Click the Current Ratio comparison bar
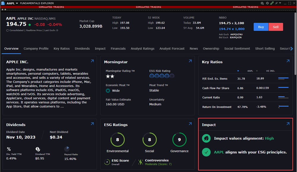 pos(283,97)
